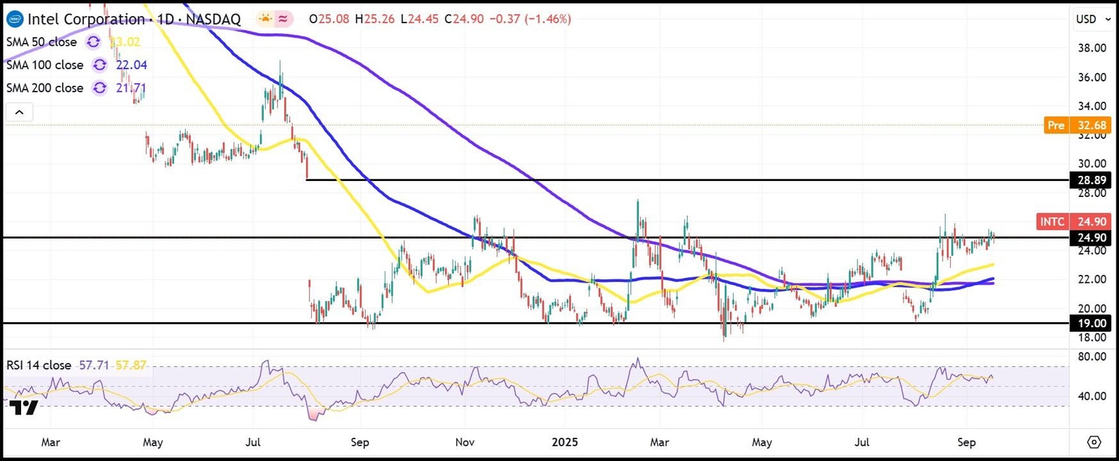Toggle visibility of the SMA 200 indicator
This screenshot has height=461, width=1119.
tap(44, 88)
